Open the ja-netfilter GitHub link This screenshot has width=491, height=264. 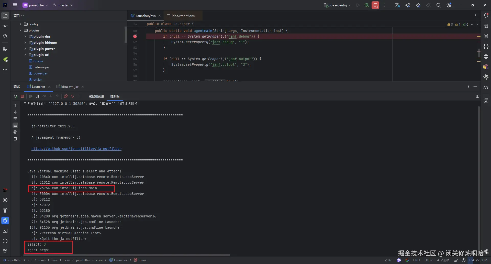[76, 149]
